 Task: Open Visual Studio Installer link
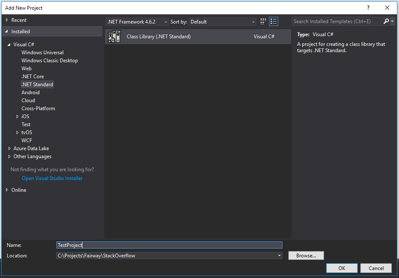click(52, 178)
